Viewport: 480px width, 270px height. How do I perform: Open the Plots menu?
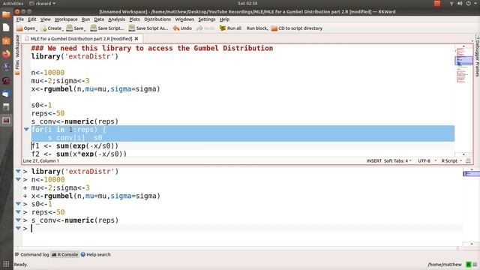click(x=134, y=19)
